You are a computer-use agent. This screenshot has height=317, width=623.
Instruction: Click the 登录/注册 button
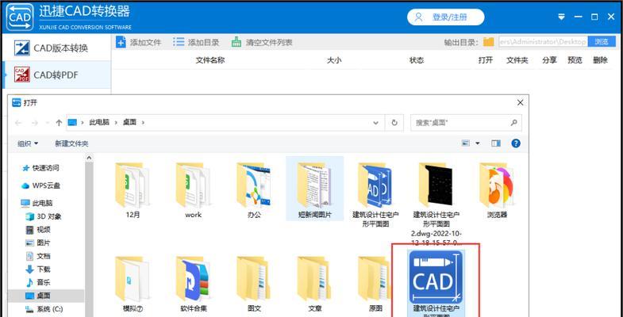point(445,17)
